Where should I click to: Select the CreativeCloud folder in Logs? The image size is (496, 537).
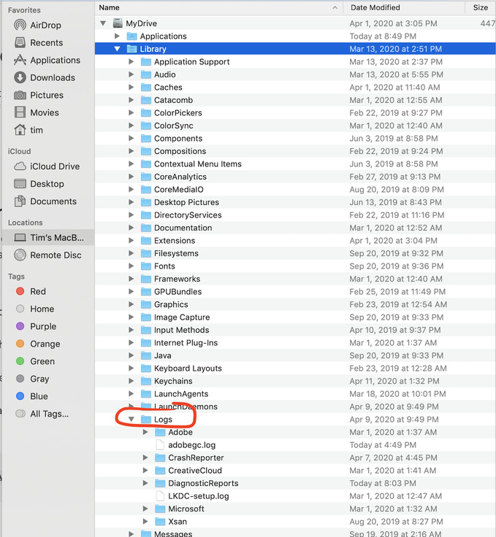coord(195,470)
